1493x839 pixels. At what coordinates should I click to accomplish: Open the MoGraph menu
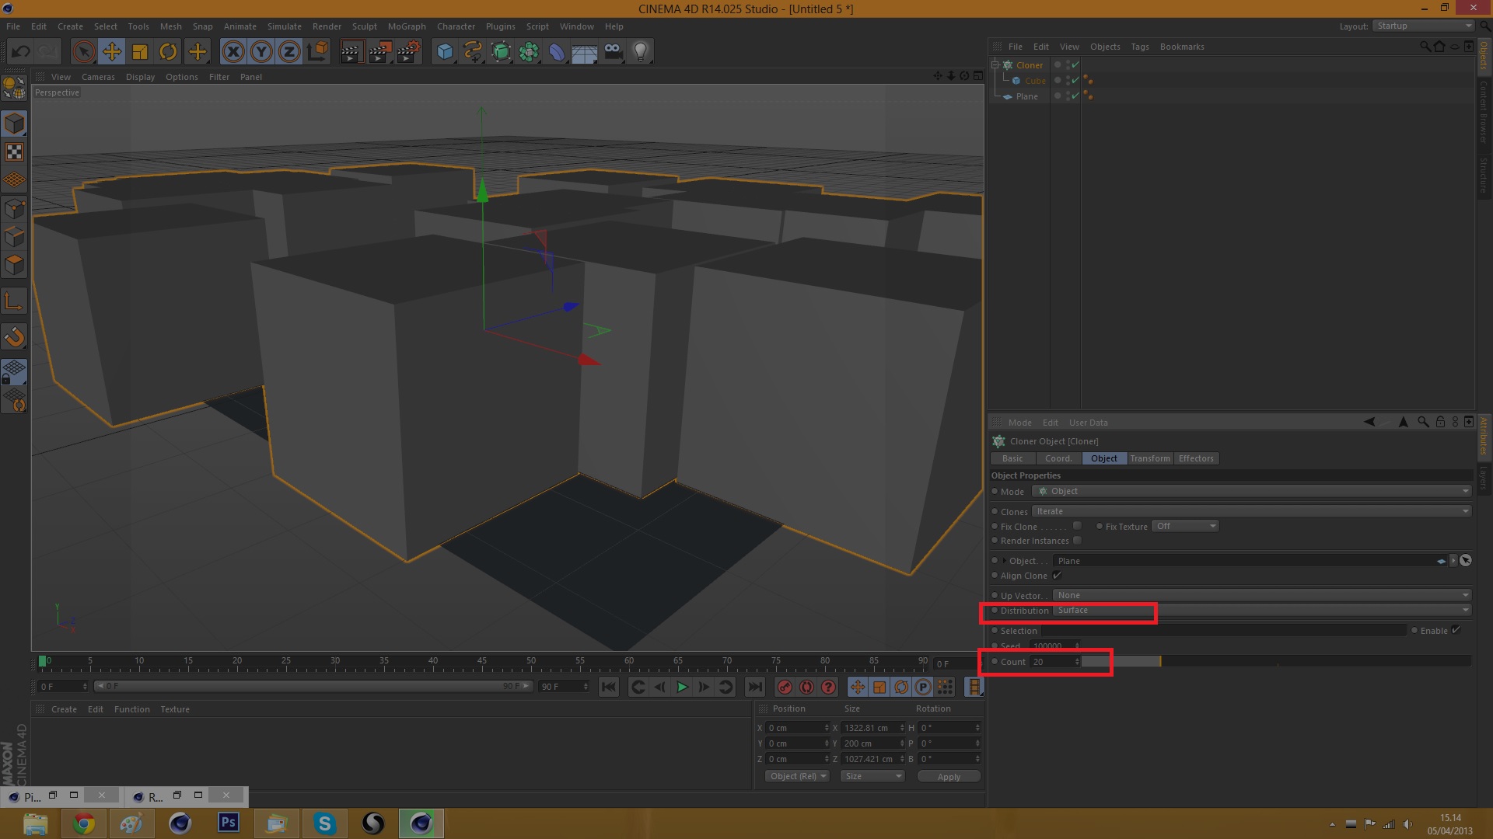pos(407,26)
